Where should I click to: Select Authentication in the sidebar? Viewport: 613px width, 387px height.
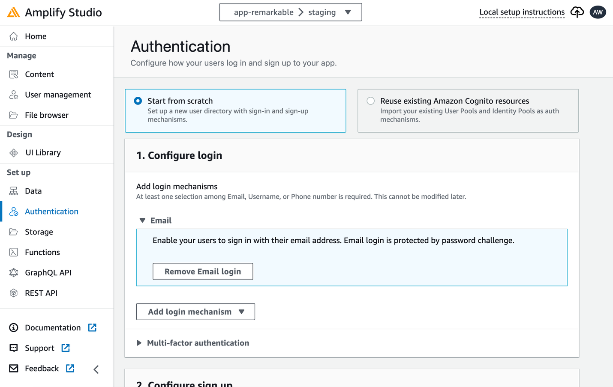[51, 211]
